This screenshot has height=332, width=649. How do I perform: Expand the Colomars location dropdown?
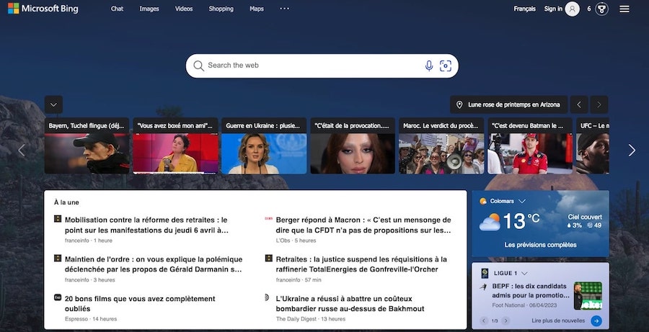click(522, 202)
